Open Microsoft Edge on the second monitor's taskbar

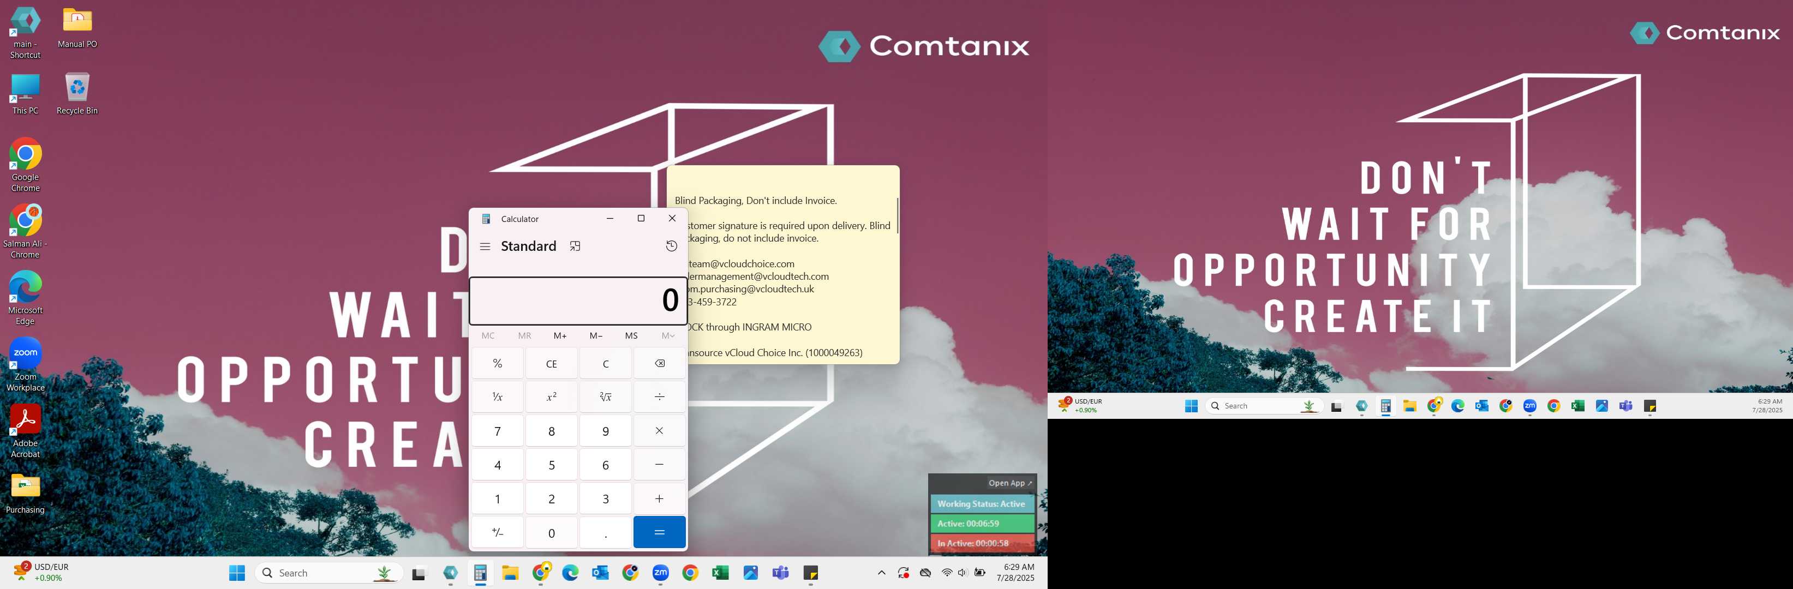pyautogui.click(x=1457, y=406)
